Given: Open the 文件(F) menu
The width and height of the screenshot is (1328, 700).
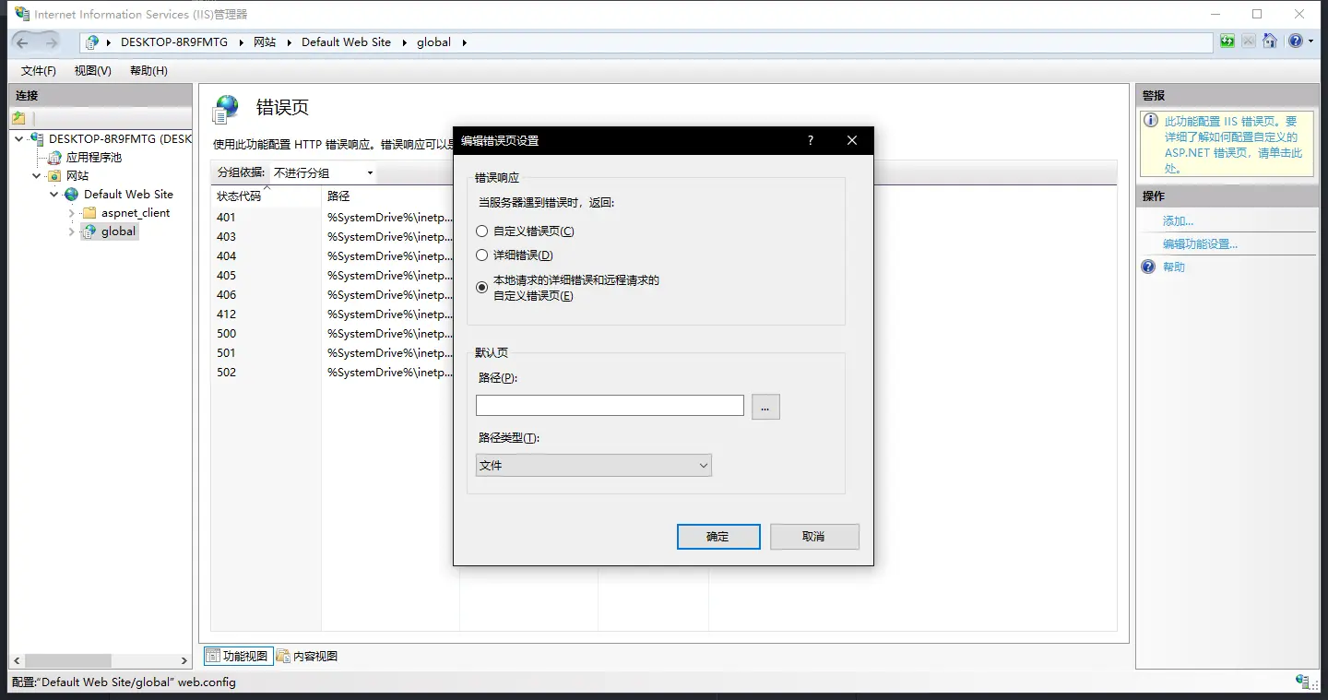Looking at the screenshot, I should pos(39,71).
